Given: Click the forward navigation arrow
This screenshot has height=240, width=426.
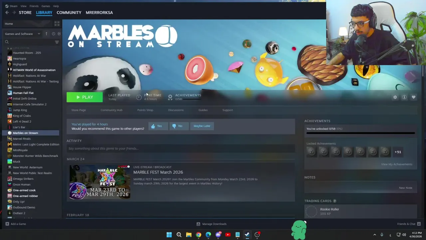Looking at the screenshot, I should tap(14, 12).
